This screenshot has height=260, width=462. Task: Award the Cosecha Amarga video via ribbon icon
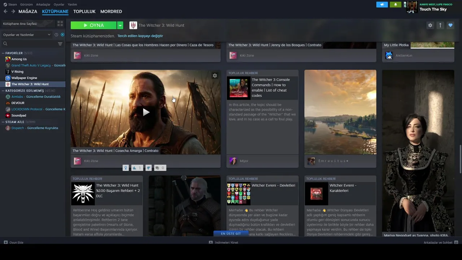point(126,168)
